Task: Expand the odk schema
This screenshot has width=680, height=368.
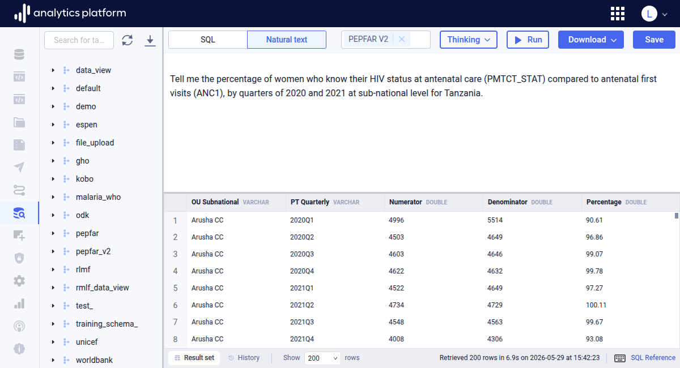Action: [x=53, y=215]
